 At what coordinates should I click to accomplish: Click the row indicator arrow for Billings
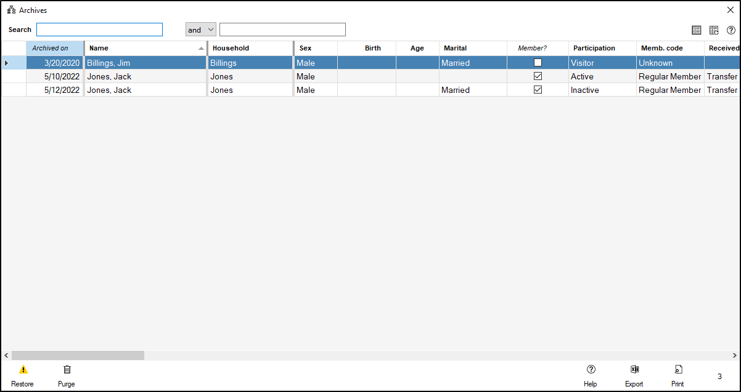(7, 63)
